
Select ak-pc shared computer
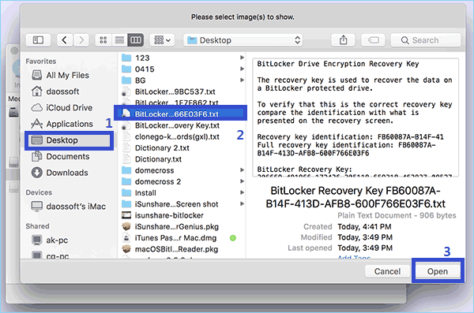(57, 240)
